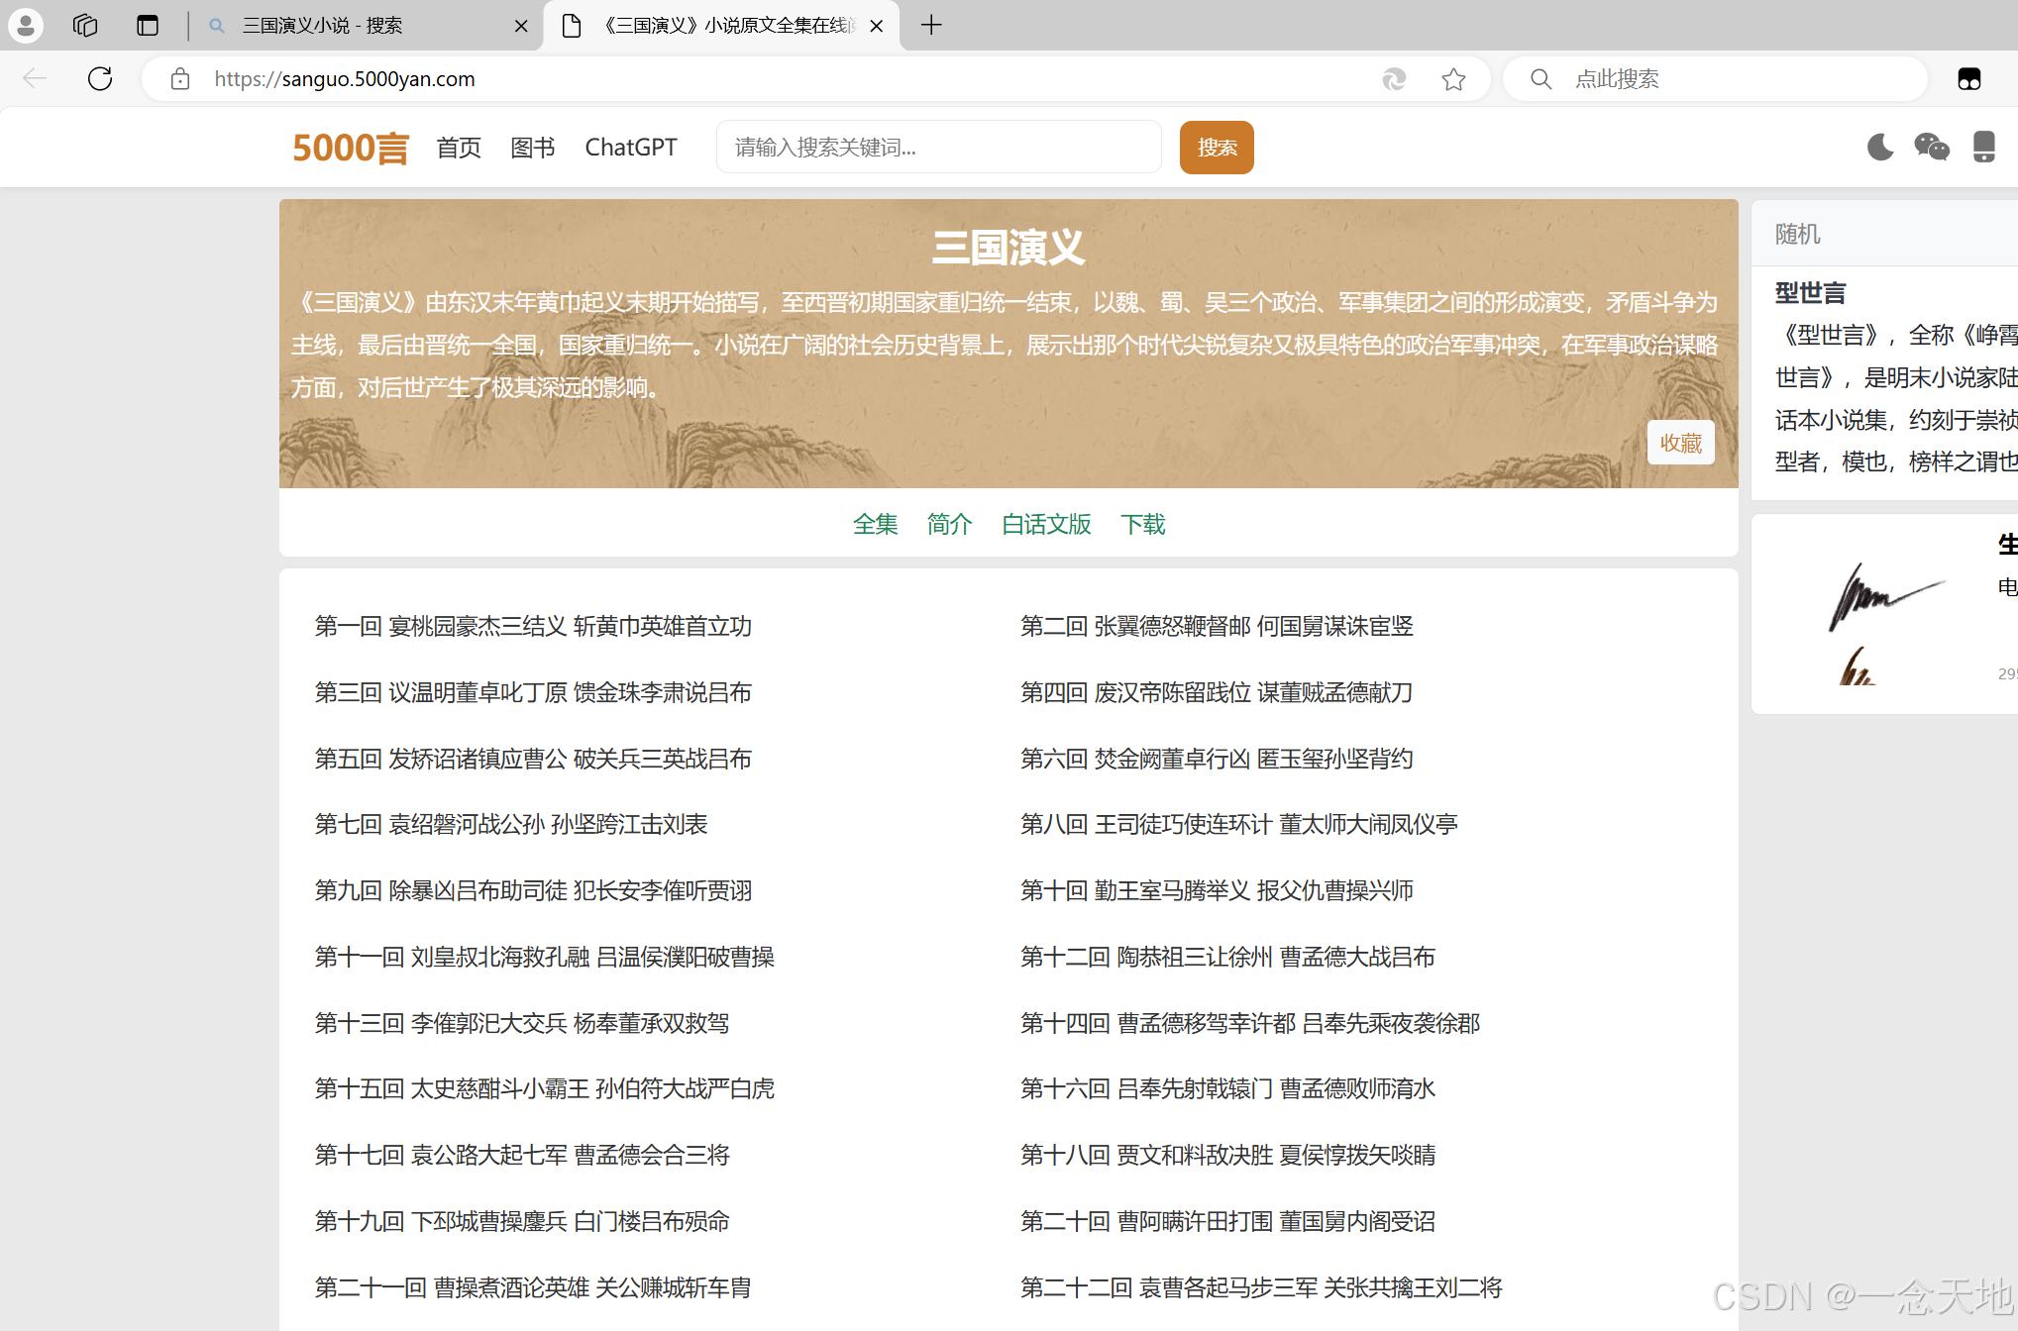Viewport: 2018px width, 1331px height.
Task: Open 第十九回 下邳城曹操鏖兵 chapter
Action: click(x=522, y=1221)
